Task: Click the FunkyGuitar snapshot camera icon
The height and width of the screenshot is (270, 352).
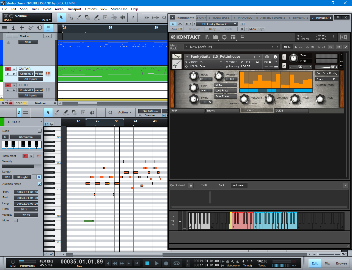Action: click(267, 57)
